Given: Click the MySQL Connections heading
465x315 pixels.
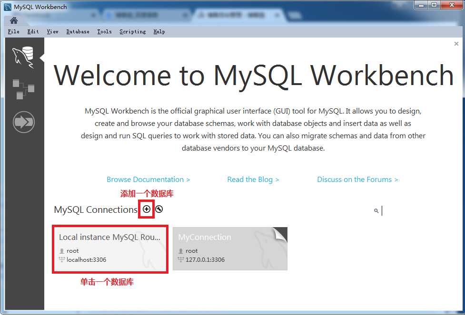Looking at the screenshot, I should click(x=96, y=210).
